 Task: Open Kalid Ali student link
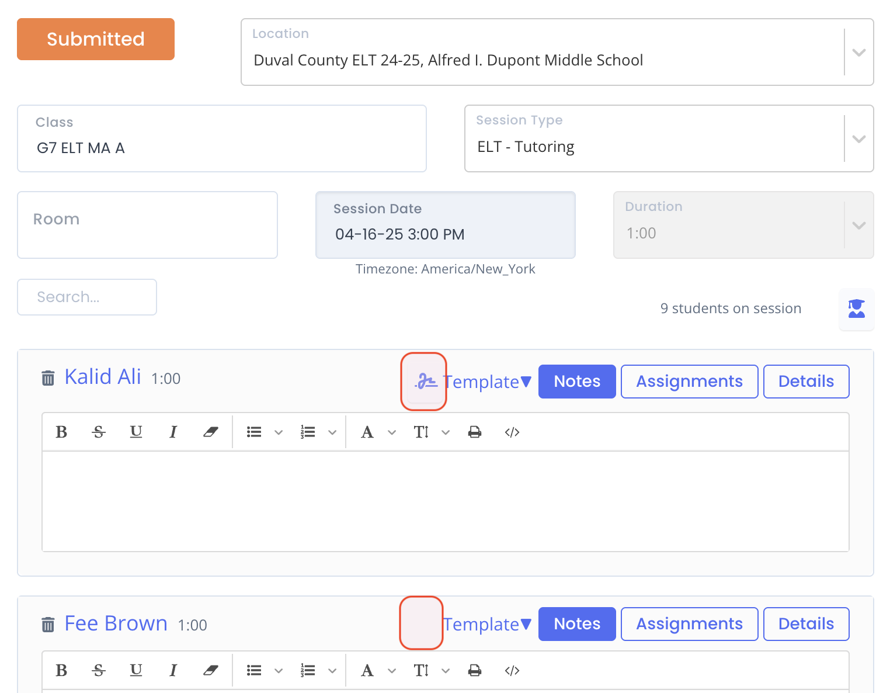(103, 377)
